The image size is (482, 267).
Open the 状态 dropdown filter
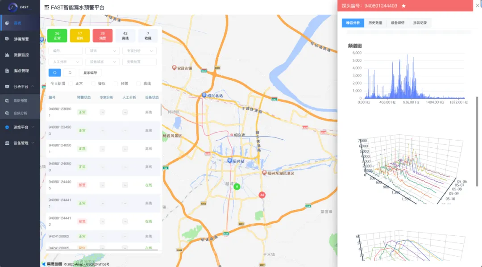(x=102, y=51)
